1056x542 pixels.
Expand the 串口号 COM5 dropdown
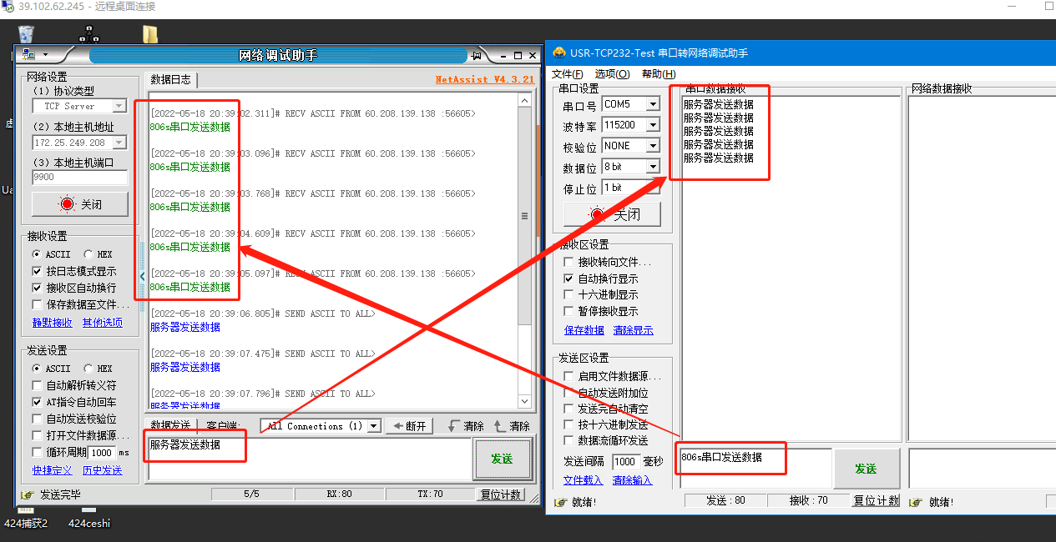653,104
